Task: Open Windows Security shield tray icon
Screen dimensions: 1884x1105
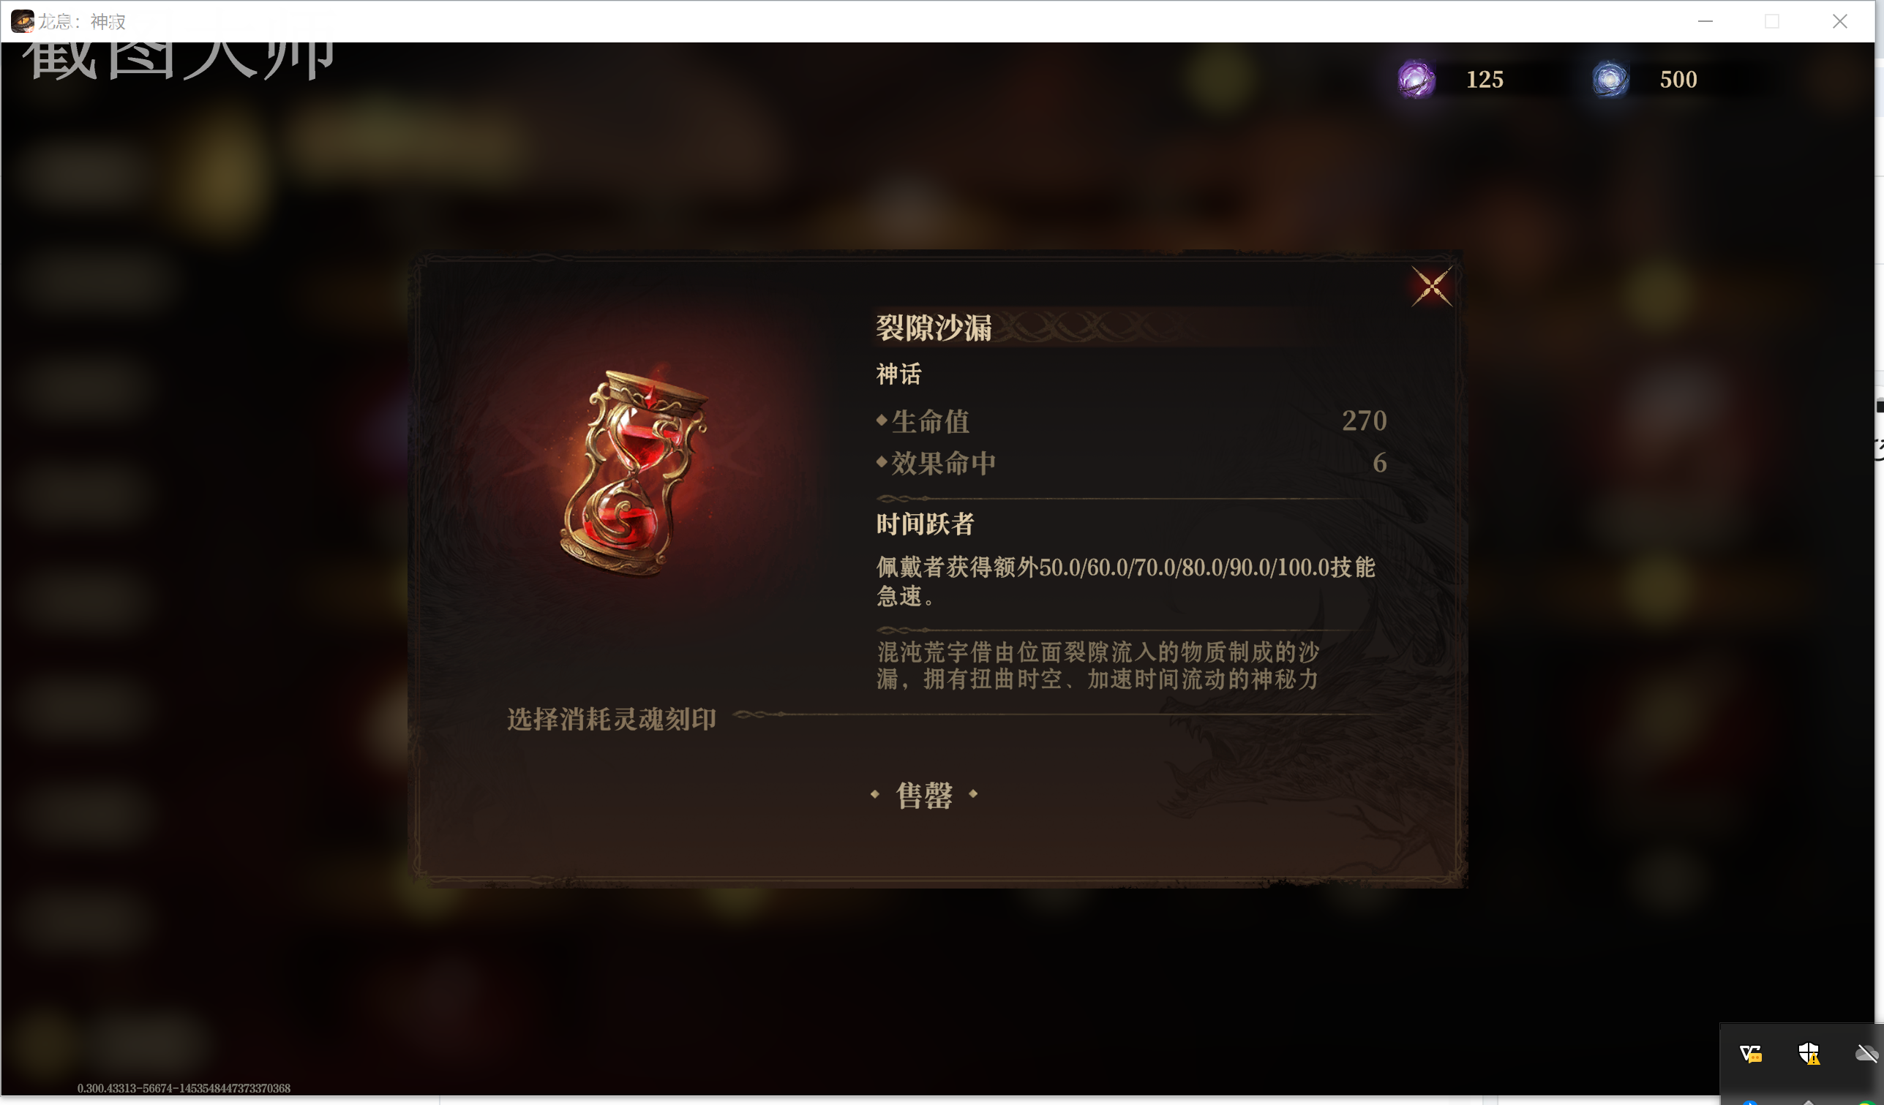Action: coord(1809,1054)
